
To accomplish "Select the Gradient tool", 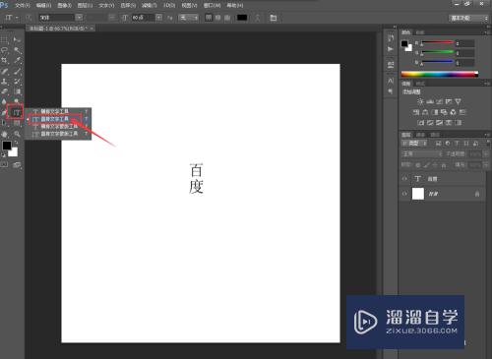I will click(17, 91).
